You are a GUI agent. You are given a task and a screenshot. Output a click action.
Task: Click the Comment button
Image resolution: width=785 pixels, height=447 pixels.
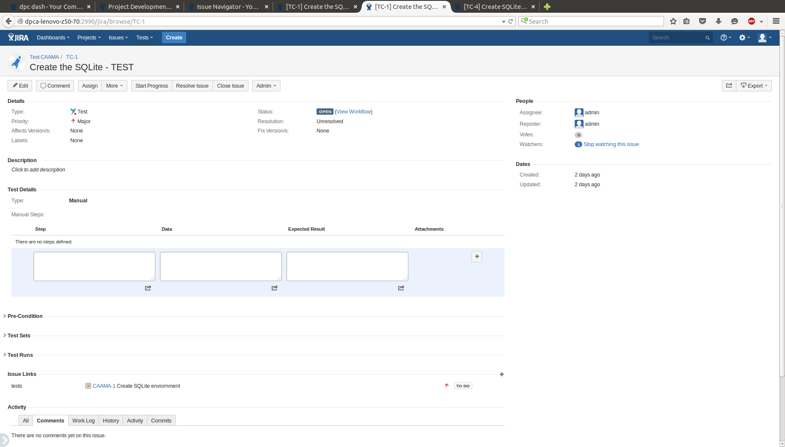pyautogui.click(x=55, y=86)
